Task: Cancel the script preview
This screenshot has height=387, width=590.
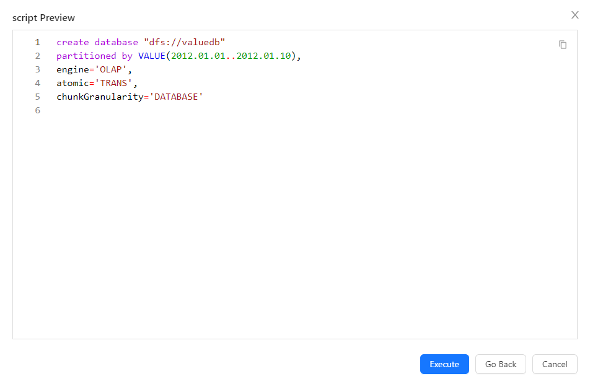Action: click(x=555, y=364)
